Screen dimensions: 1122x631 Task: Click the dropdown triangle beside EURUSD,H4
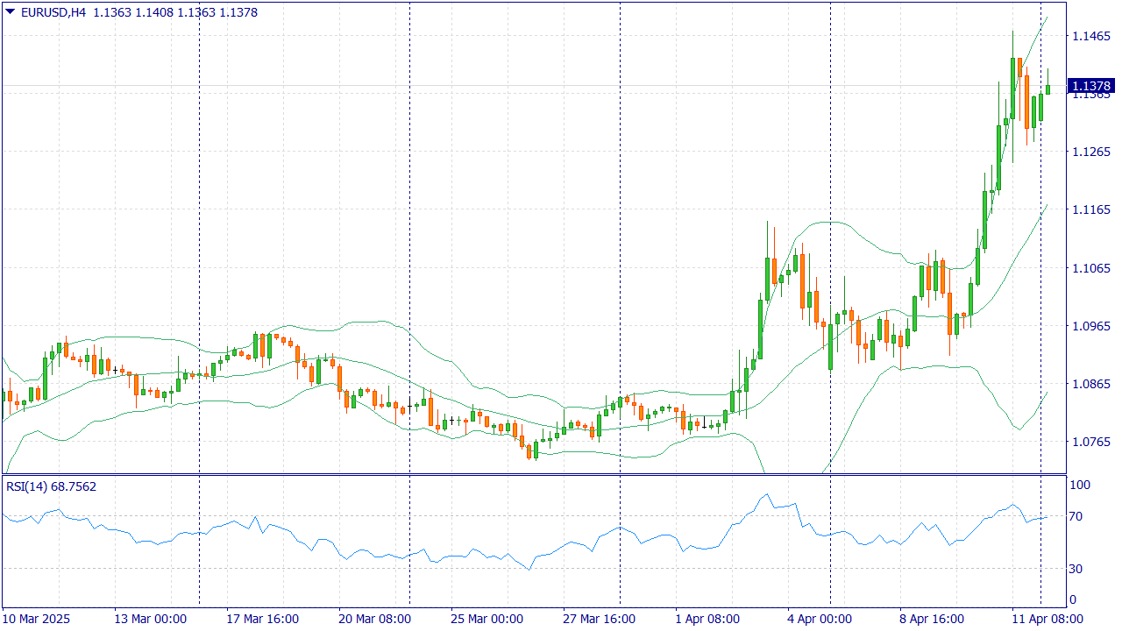(x=10, y=11)
